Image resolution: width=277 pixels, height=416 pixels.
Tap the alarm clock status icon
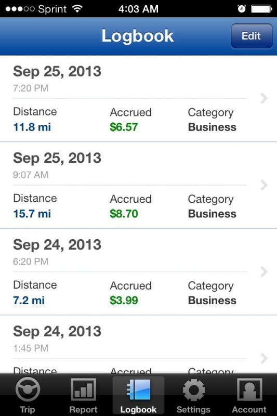tap(242, 9)
